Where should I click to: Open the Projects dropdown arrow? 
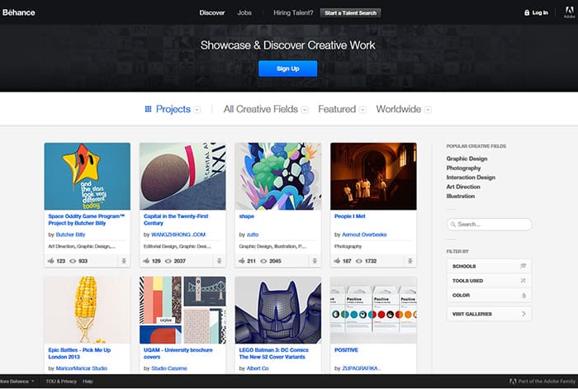point(197,110)
